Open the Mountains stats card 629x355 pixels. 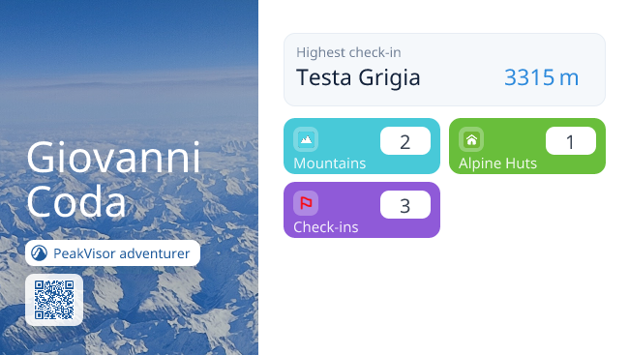pyautogui.click(x=362, y=146)
